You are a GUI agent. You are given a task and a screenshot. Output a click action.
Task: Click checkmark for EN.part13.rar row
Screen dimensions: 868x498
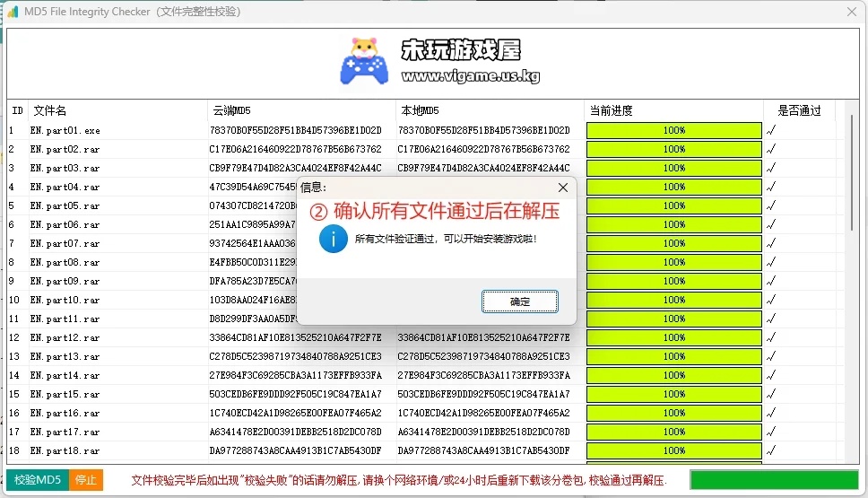[771, 356]
